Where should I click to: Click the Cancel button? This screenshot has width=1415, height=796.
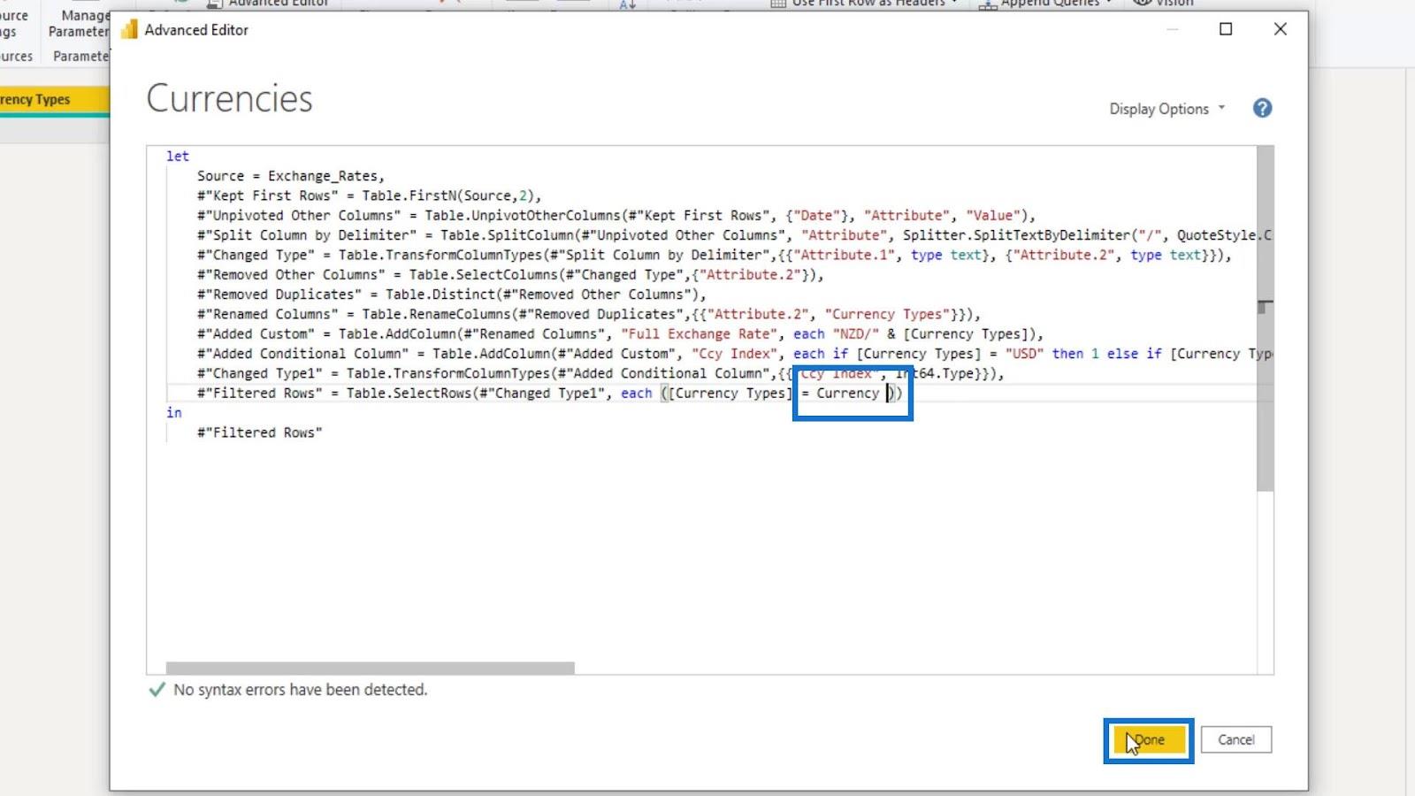[1235, 740]
